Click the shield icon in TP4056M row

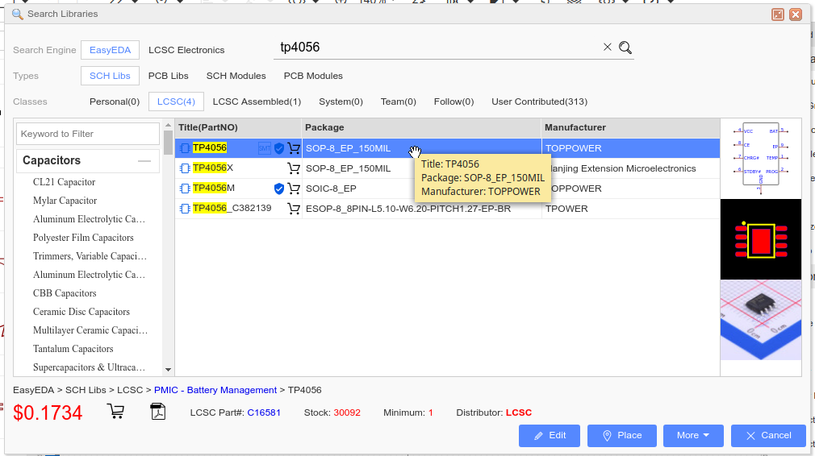279,189
